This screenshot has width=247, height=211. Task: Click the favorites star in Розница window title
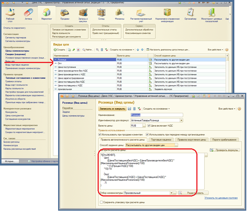point(73,96)
